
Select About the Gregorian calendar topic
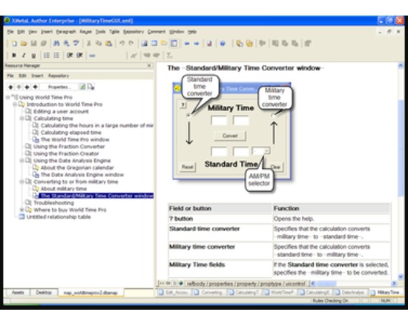pos(77,167)
